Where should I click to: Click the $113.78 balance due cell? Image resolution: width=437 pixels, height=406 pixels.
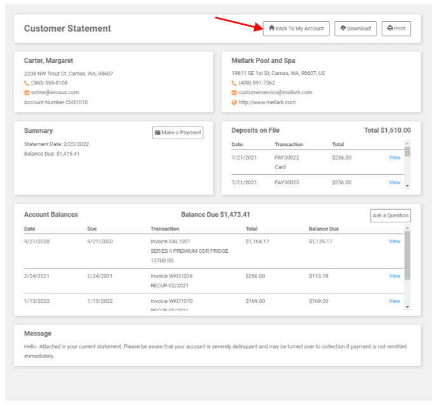click(x=319, y=276)
